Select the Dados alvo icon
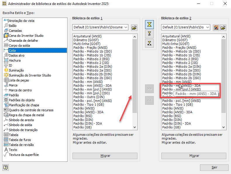Image resolution: width=231 pixels, height=174 pixels. (6, 55)
